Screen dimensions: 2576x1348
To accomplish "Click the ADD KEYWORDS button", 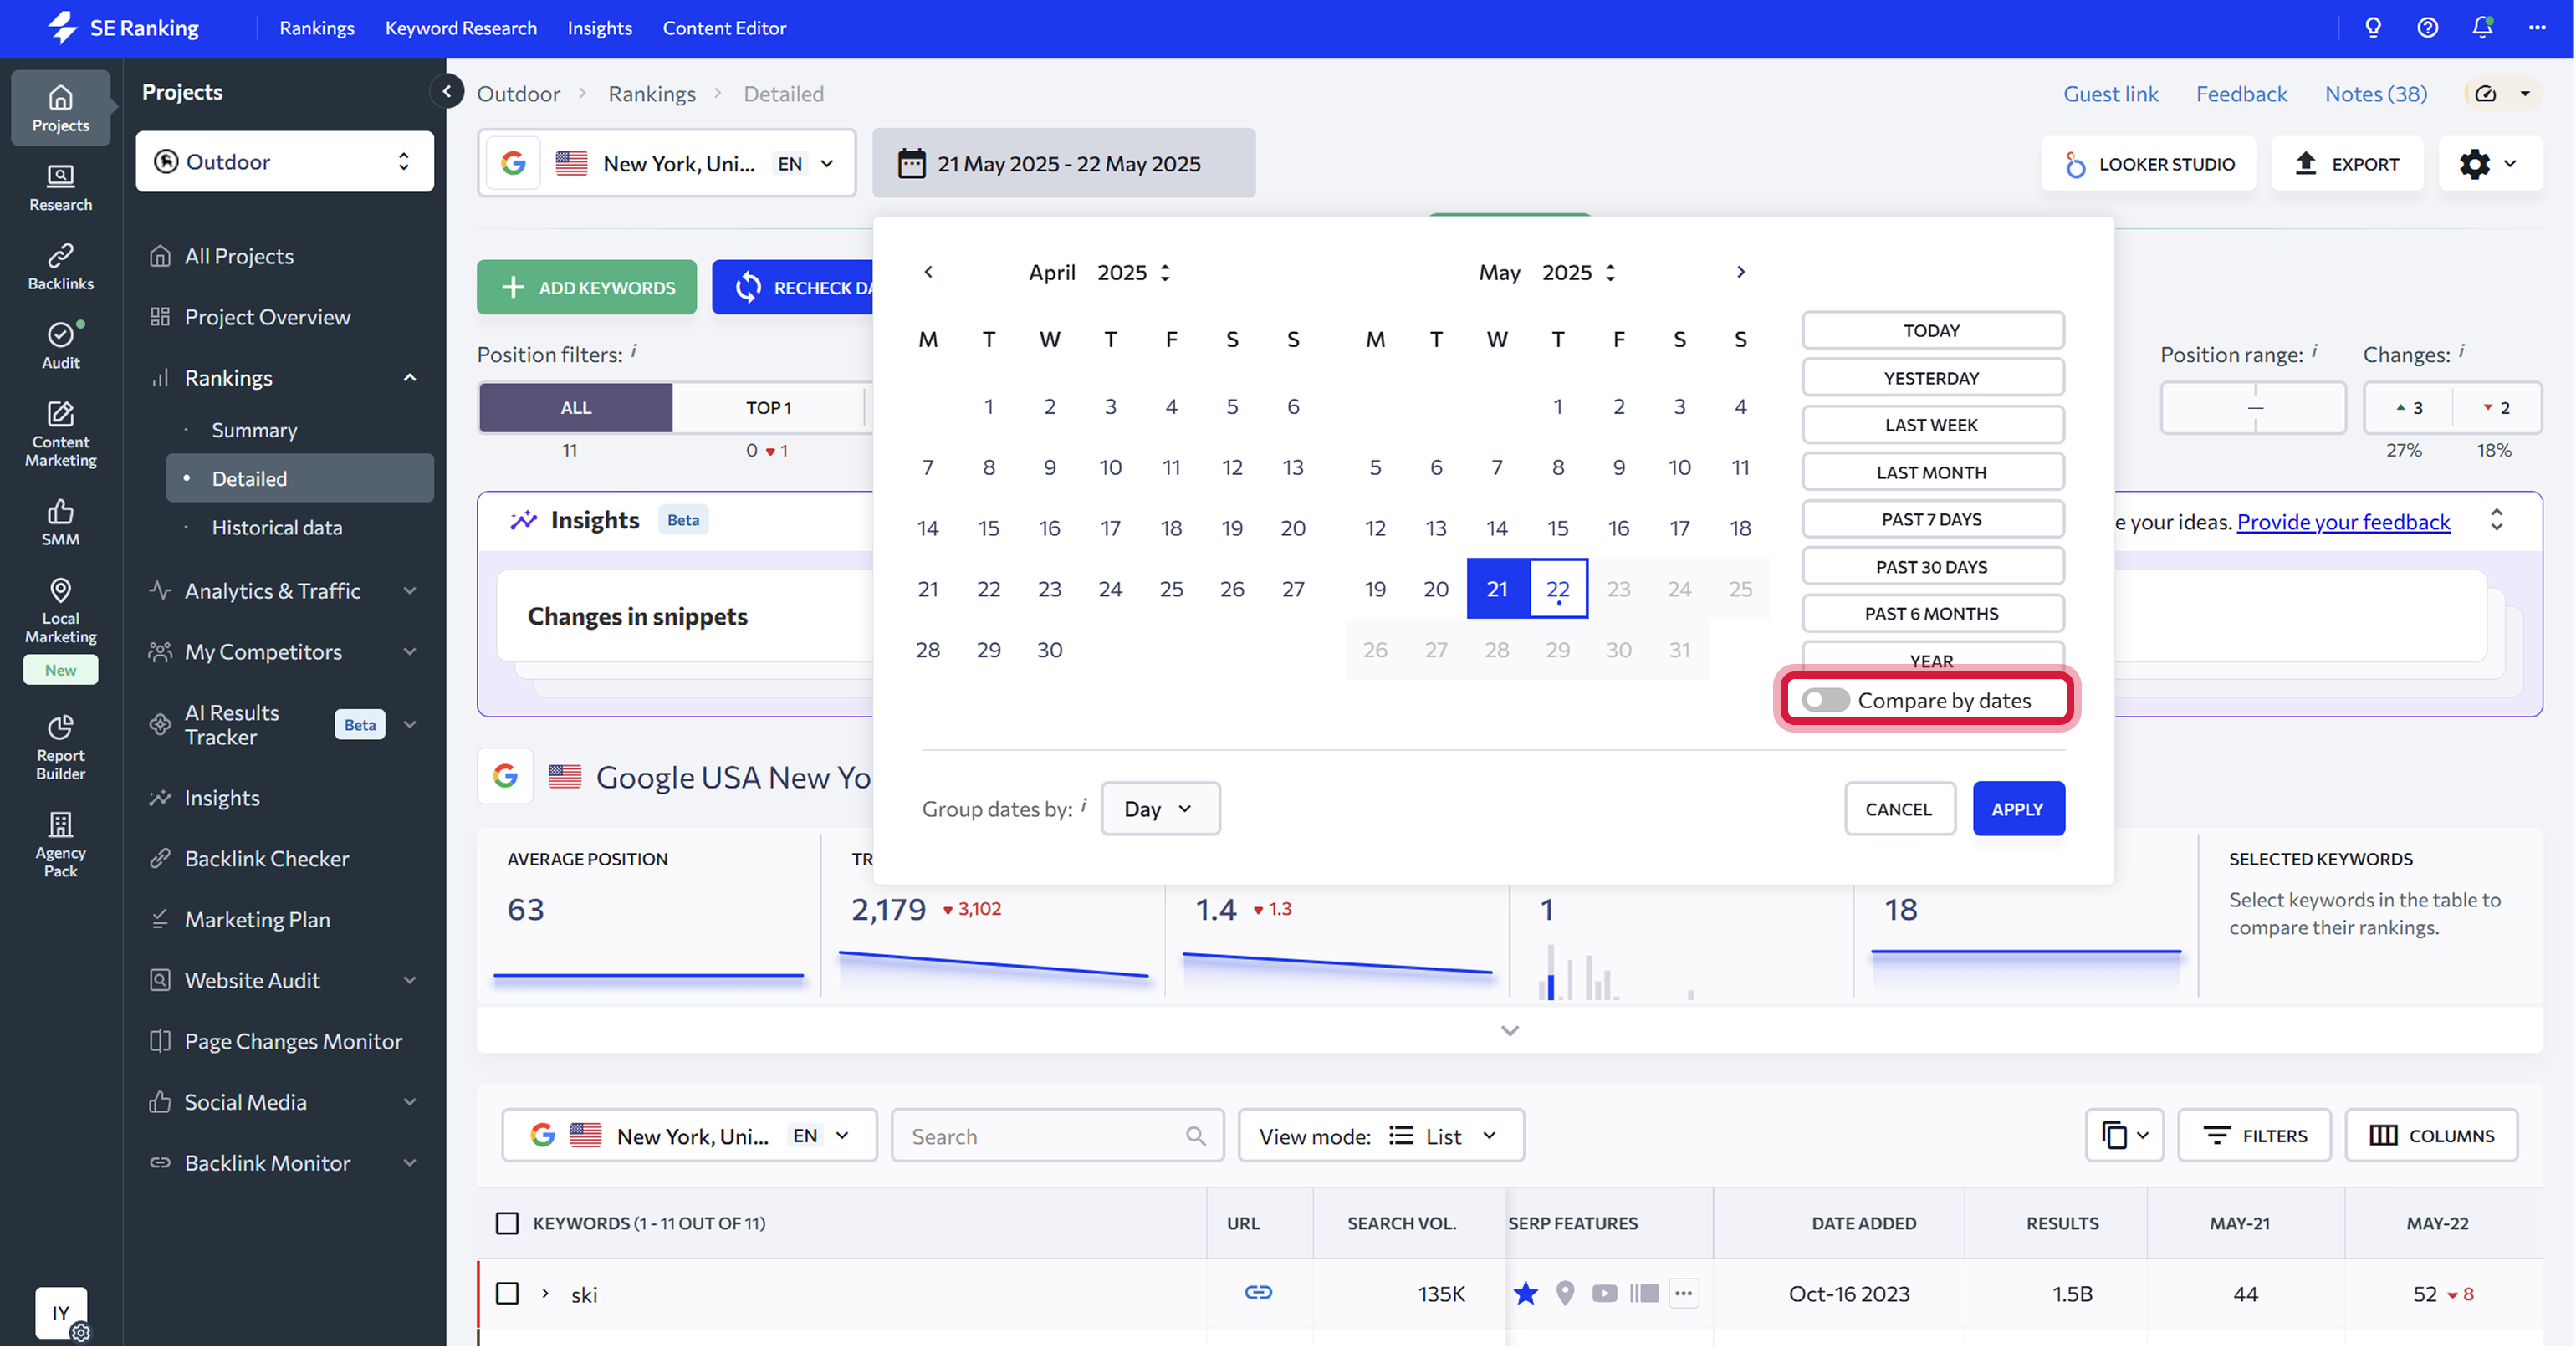I will [x=586, y=287].
